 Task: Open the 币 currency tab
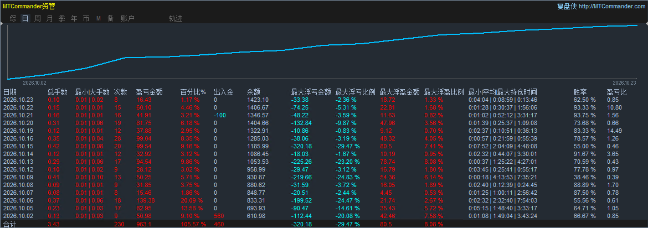(86, 18)
